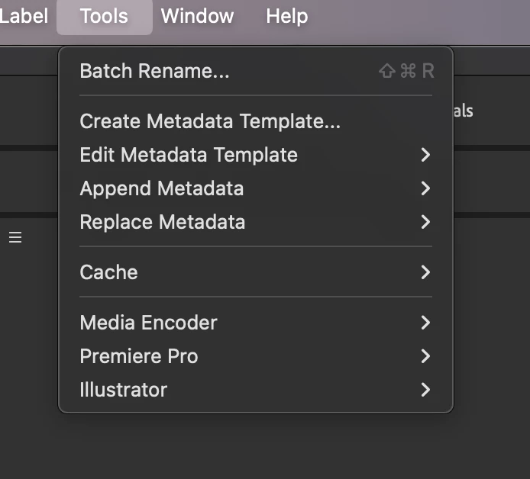Close the Tools menu via its title
The height and width of the screenshot is (479, 530).
[104, 16]
